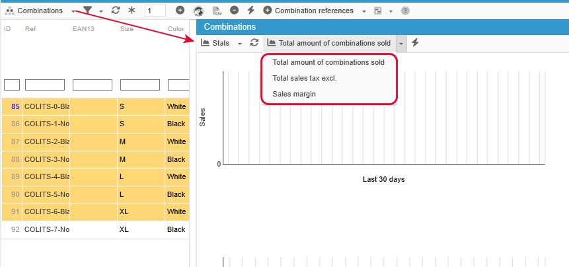Click the lightning bolt in main toolbar
Viewport: 569px width, 267px height.
(250, 11)
